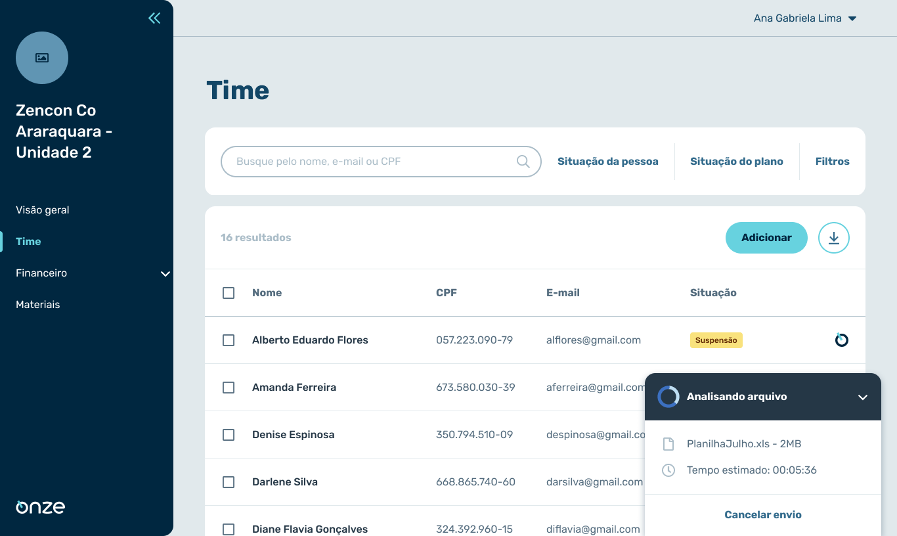The width and height of the screenshot is (897, 536).
Task: Click the Adicionar button
Action: pyautogui.click(x=766, y=238)
